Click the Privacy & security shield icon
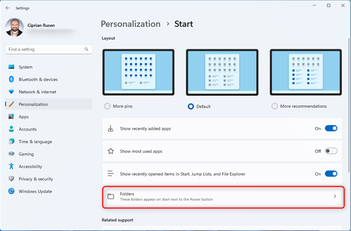The width and height of the screenshot is (351, 231). (x=11, y=179)
